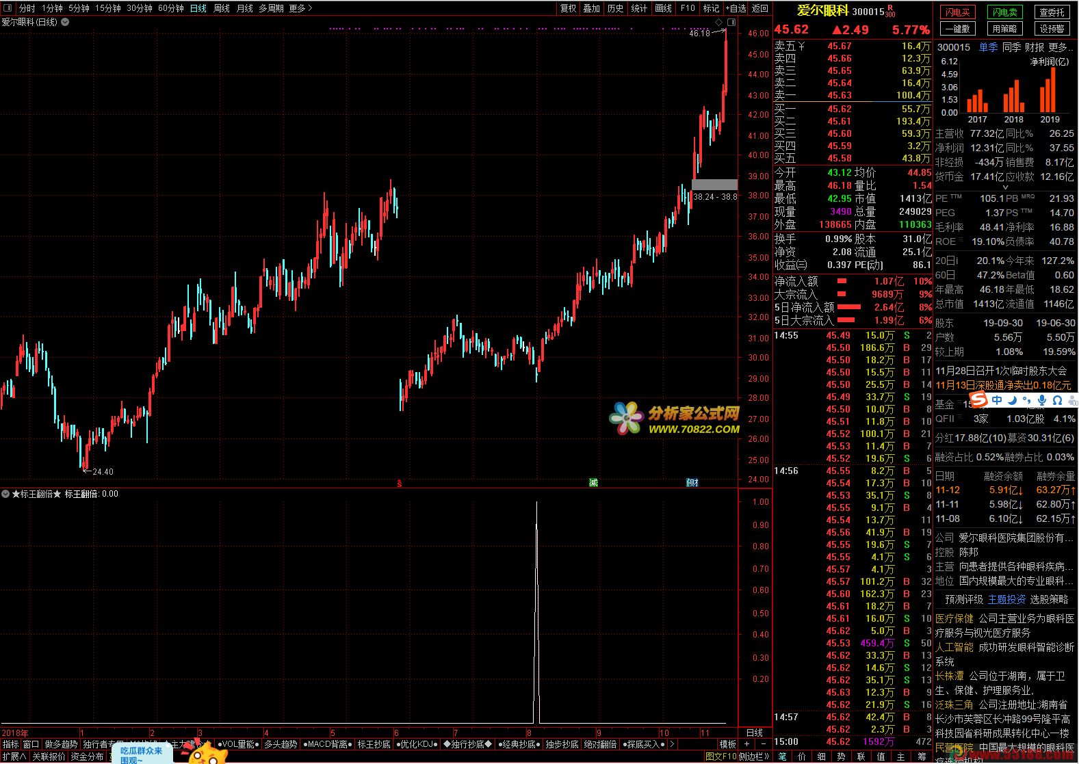Open the 复权 adjustment option
This screenshot has height=764, width=1079.
click(569, 8)
